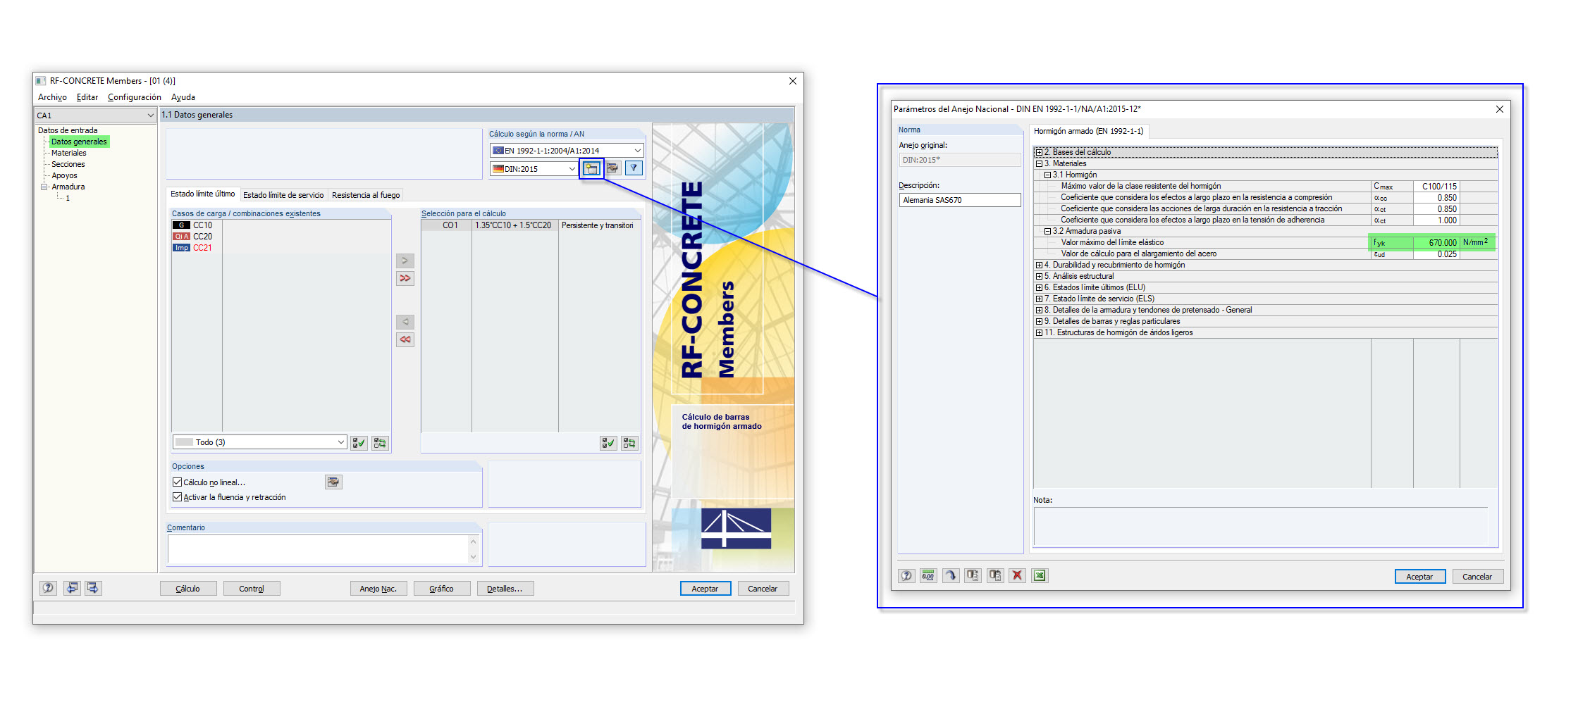This screenshot has height=707, width=1590.
Task: Click the Anejo Nac. button
Action: (378, 589)
